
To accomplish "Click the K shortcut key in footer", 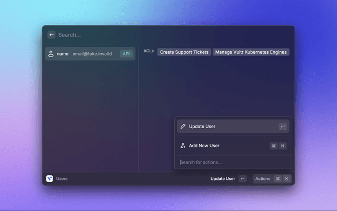I will click(x=286, y=179).
